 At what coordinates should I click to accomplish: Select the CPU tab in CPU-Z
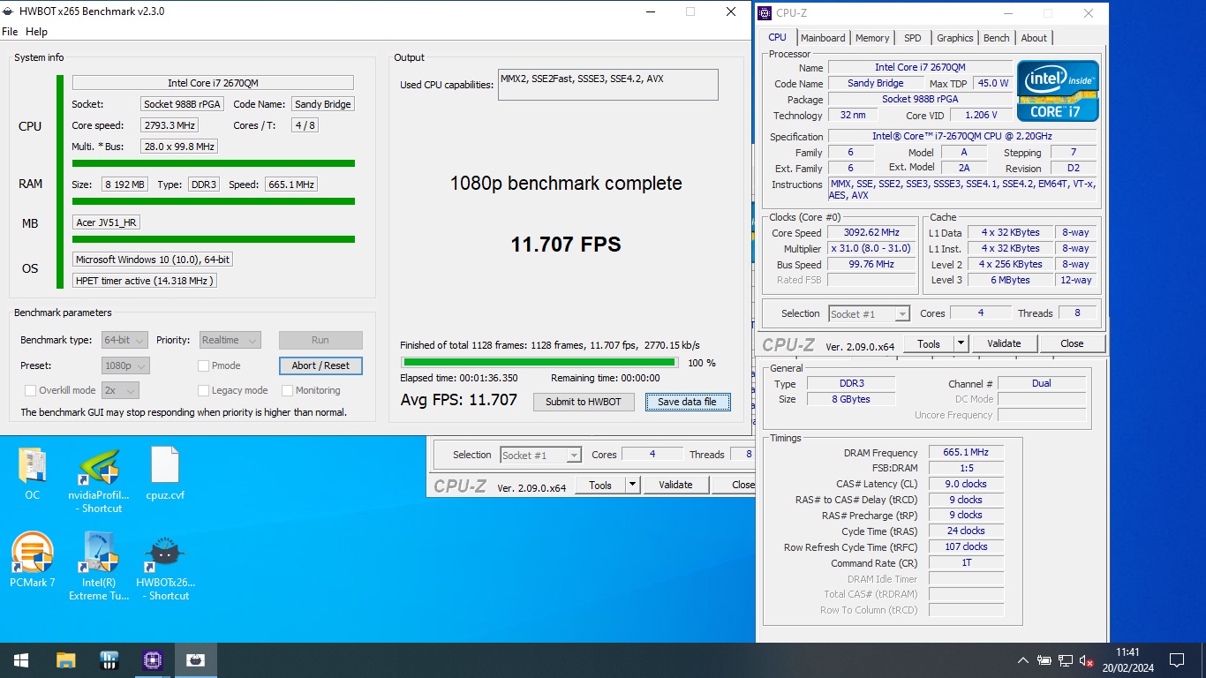click(777, 37)
